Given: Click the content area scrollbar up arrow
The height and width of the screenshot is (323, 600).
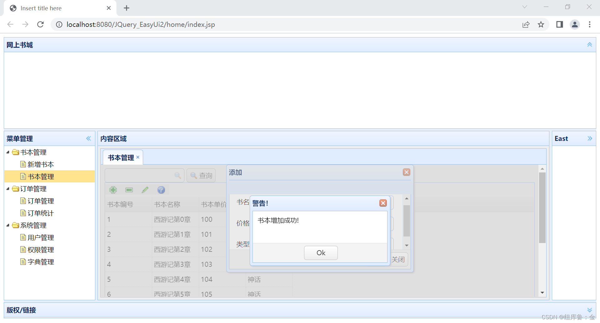Looking at the screenshot, I should [x=542, y=169].
